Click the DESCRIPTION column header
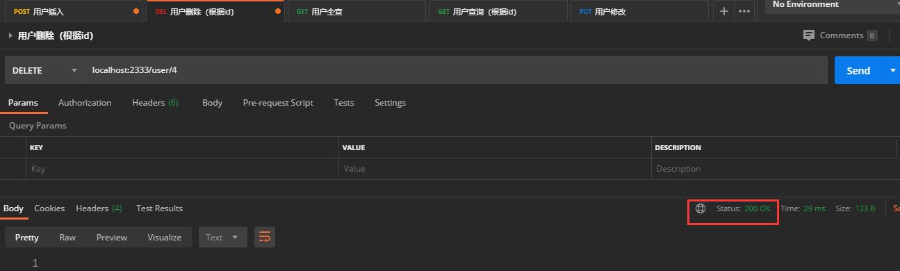 678,148
